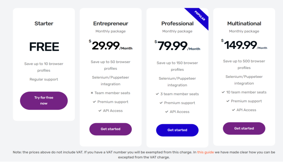Click checkmark beside Multinational Premium support
This screenshot has height=162, width=283.
(x=228, y=101)
